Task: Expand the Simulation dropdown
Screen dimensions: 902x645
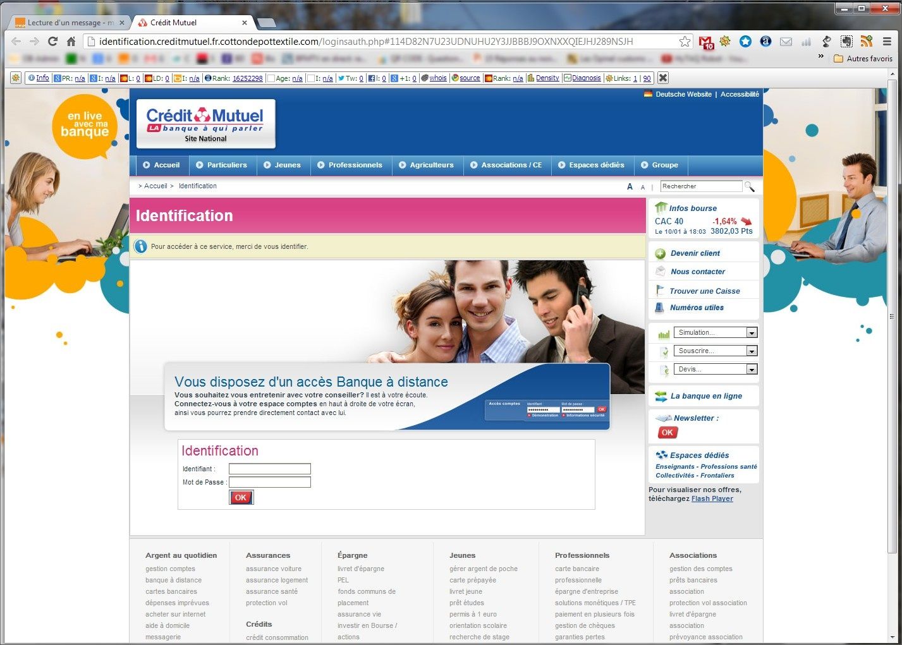Action: point(752,333)
